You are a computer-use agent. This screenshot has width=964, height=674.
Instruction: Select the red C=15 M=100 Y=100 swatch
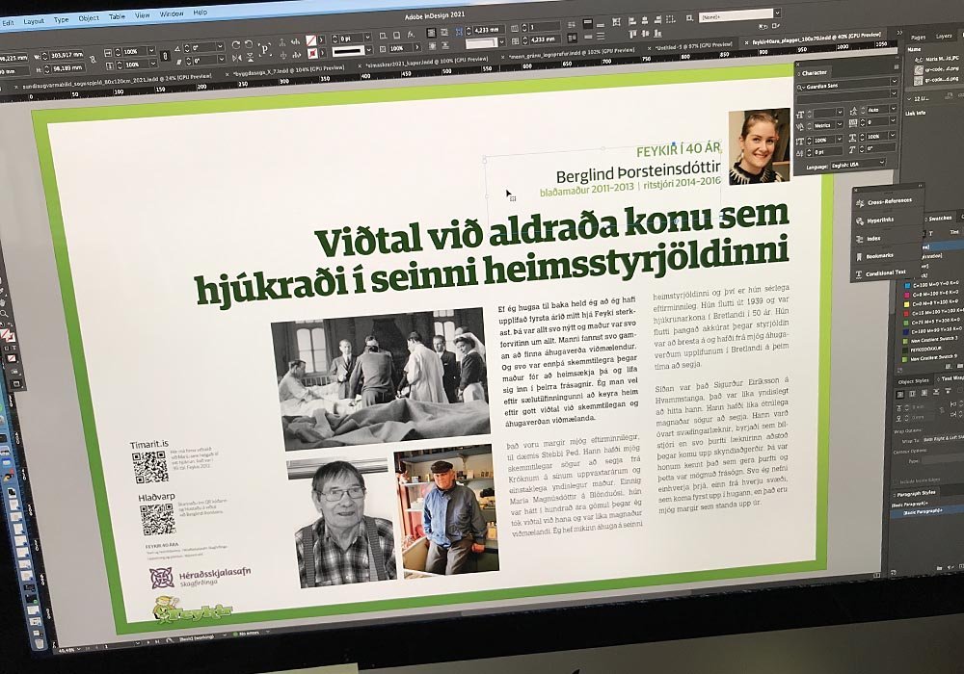(906, 313)
